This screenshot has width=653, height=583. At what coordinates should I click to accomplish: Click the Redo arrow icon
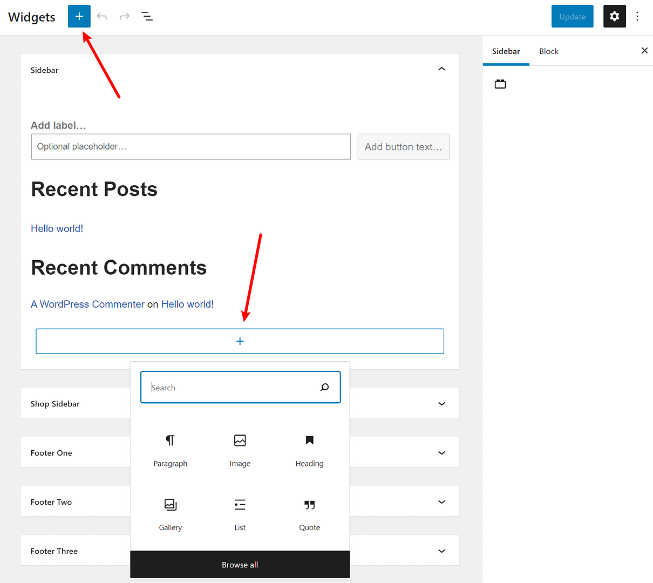[x=124, y=16]
